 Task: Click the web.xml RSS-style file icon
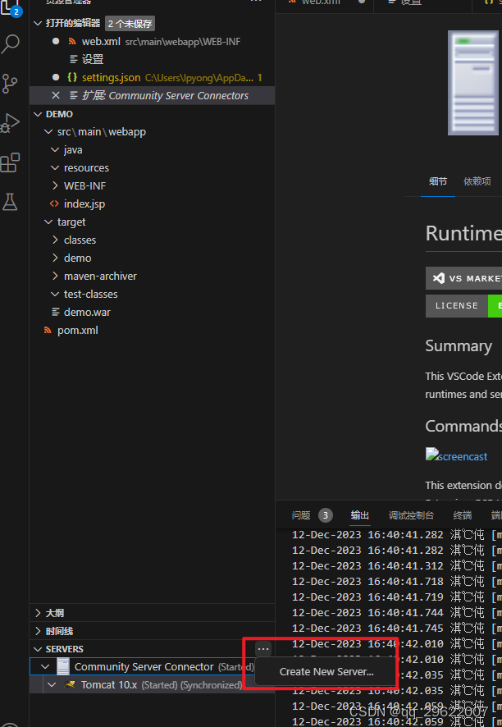(72, 41)
